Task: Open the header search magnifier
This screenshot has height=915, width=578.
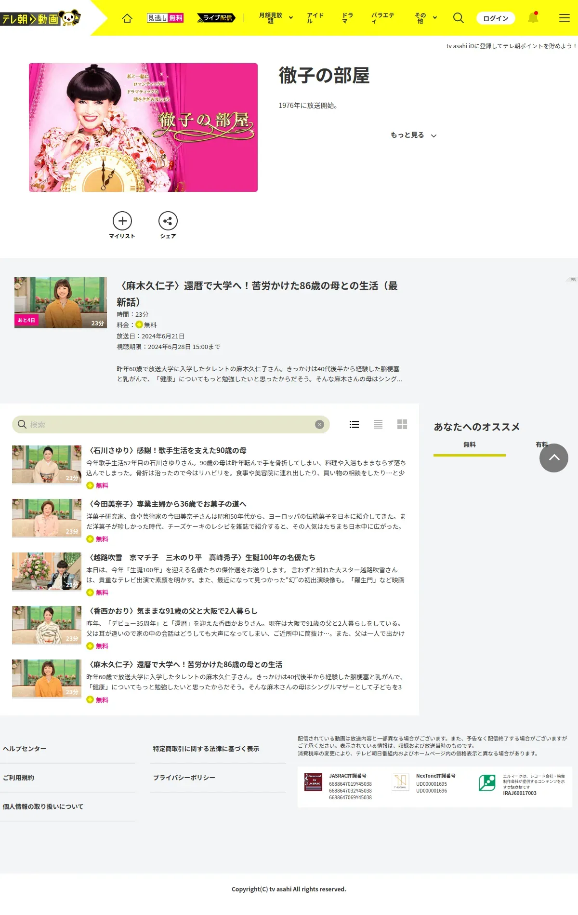Action: tap(459, 18)
